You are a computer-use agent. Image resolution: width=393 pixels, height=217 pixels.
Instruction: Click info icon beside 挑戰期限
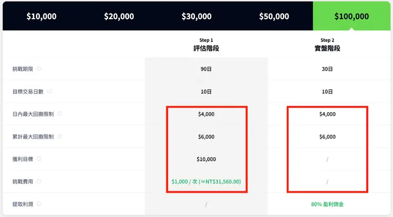click(x=39, y=69)
